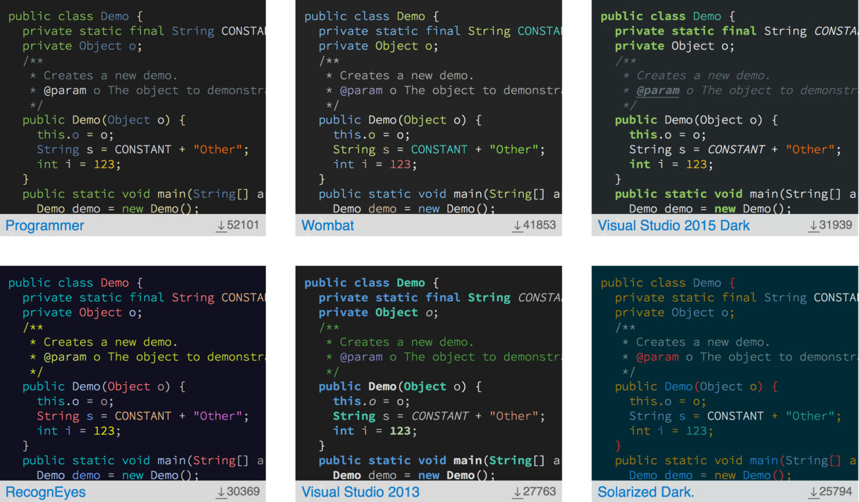Click the download count 31939

coord(835,225)
